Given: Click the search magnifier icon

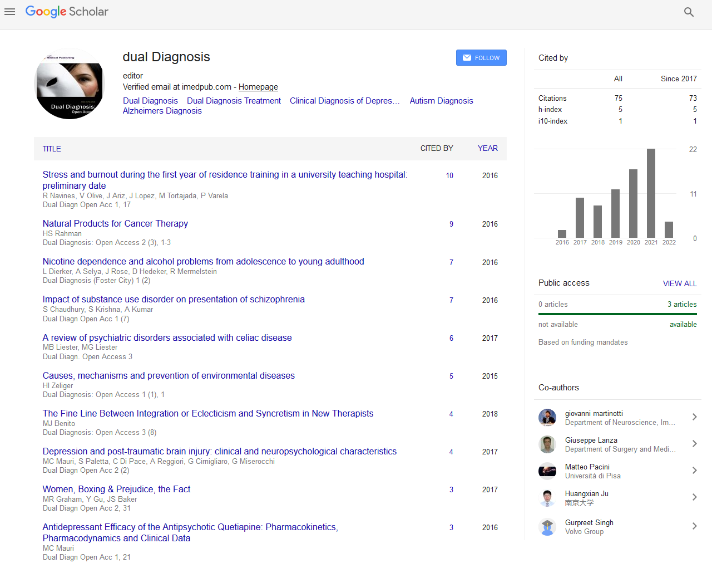Looking at the screenshot, I should click(x=689, y=12).
